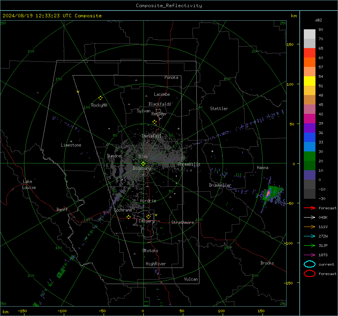Click the Airdrie city label
The height and width of the screenshot is (316, 338).
[x=148, y=201]
